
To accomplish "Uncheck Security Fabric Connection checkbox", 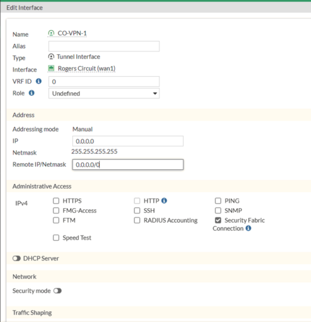I will click(x=218, y=220).
